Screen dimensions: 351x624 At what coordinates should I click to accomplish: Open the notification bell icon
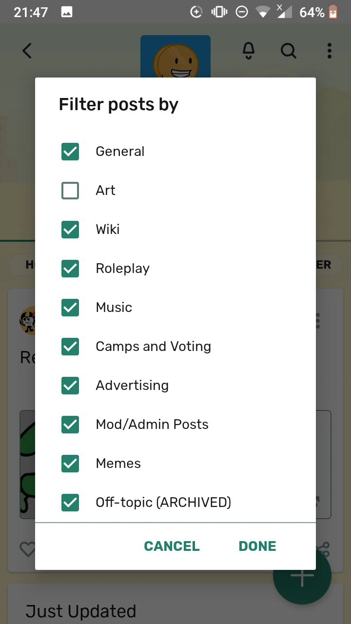coord(248,50)
